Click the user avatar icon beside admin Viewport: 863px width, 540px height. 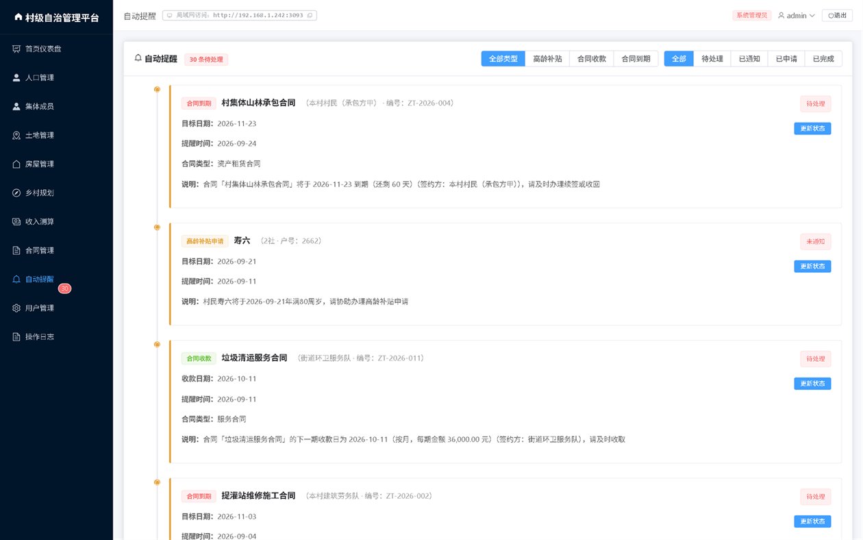(781, 15)
